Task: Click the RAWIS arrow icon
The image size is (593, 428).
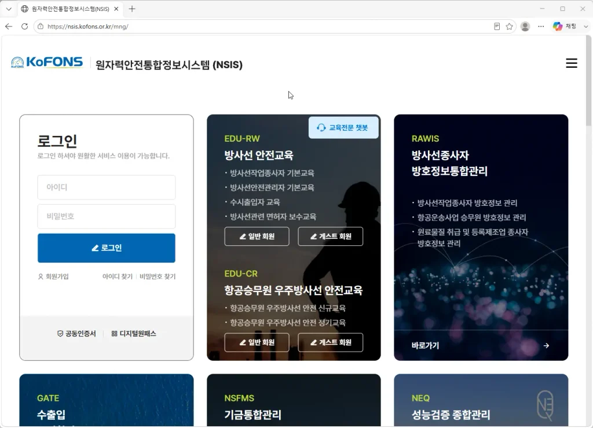Action: tap(546, 346)
